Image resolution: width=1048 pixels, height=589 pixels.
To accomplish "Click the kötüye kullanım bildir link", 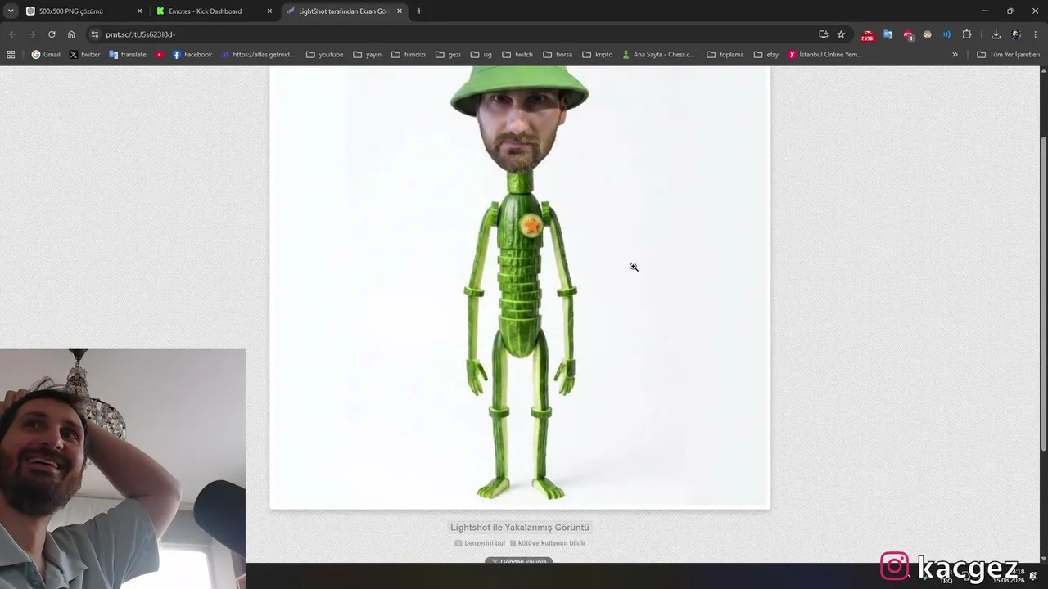I will (548, 543).
